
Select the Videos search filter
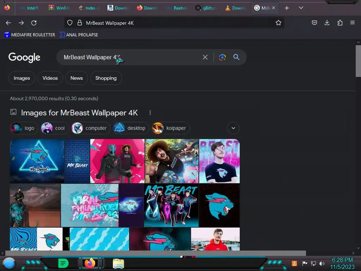pos(50,78)
